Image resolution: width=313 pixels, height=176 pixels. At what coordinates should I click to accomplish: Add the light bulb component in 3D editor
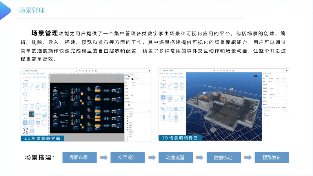182,97
